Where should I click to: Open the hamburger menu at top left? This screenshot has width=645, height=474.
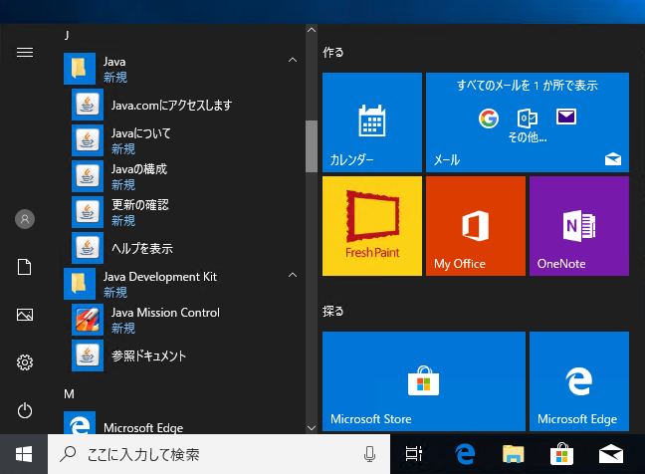point(25,52)
